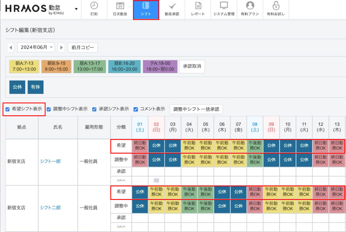This screenshot has width=346, height=232.
Task: Go to next month arrow
Action: [61, 48]
